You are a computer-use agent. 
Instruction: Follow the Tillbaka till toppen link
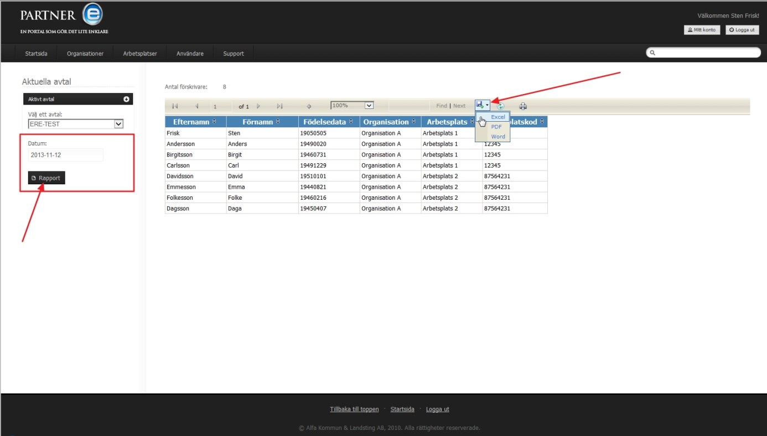tap(354, 409)
